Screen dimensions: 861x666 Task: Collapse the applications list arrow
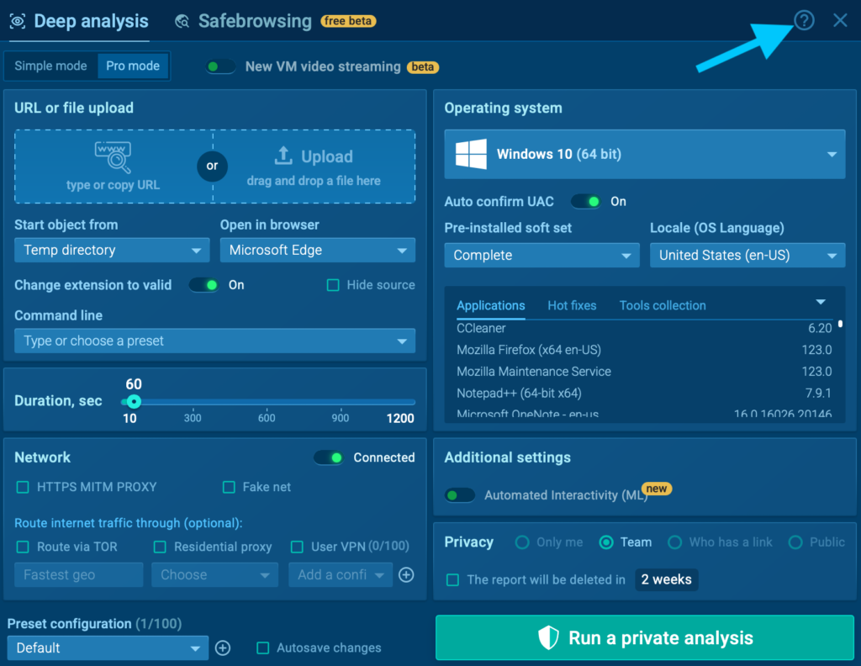click(x=821, y=303)
